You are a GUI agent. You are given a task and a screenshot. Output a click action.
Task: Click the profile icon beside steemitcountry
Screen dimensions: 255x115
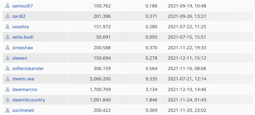tap(7, 100)
